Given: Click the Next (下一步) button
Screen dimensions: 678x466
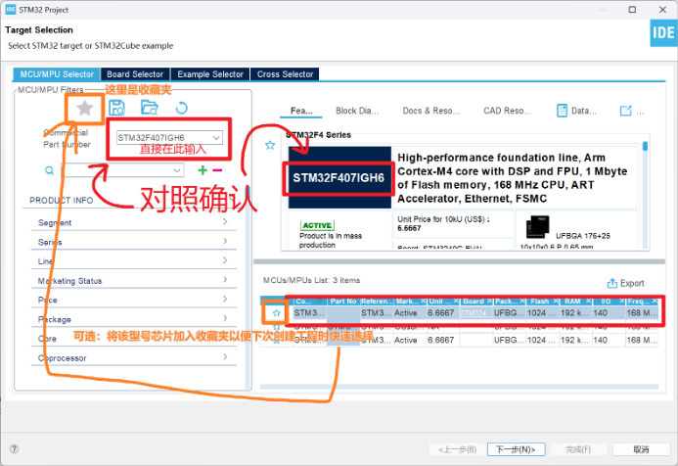Looking at the screenshot, I should [x=516, y=449].
